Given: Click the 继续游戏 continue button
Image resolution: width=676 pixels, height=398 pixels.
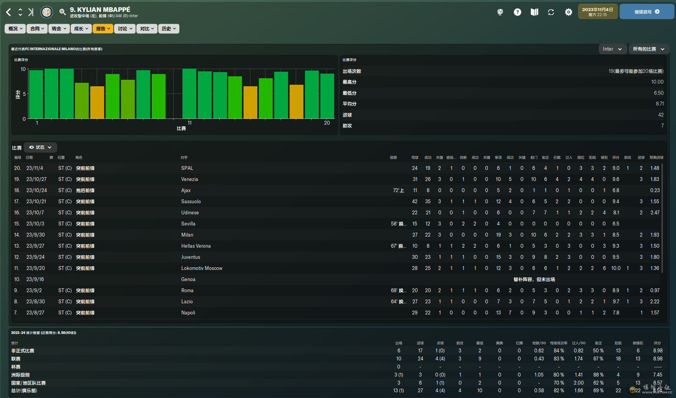Looking at the screenshot, I should click(x=647, y=12).
